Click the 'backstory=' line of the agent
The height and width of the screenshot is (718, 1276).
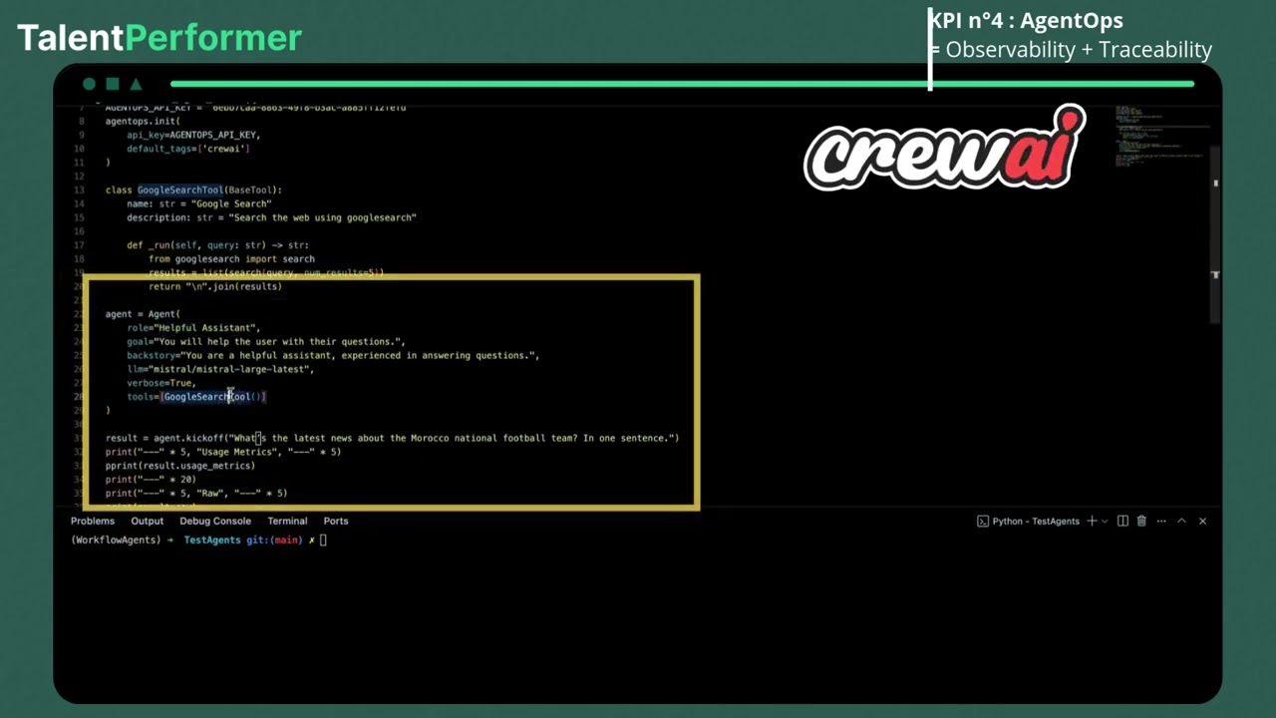point(333,355)
